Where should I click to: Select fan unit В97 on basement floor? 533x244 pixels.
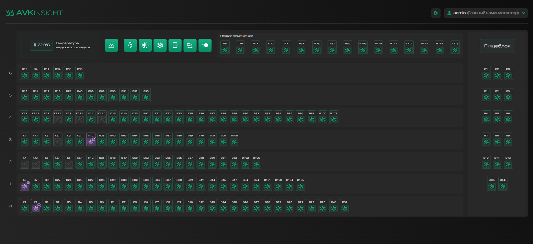[x=345, y=206]
